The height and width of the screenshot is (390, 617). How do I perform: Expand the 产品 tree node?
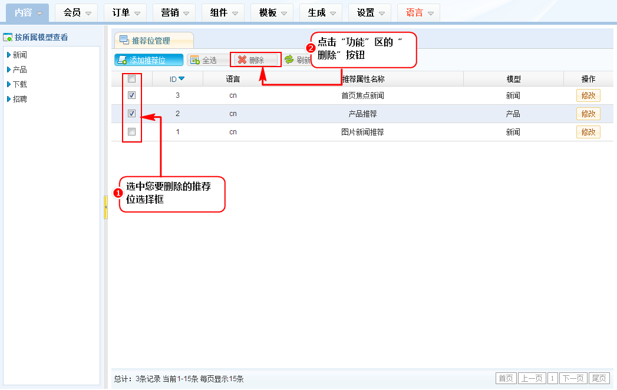(8, 70)
